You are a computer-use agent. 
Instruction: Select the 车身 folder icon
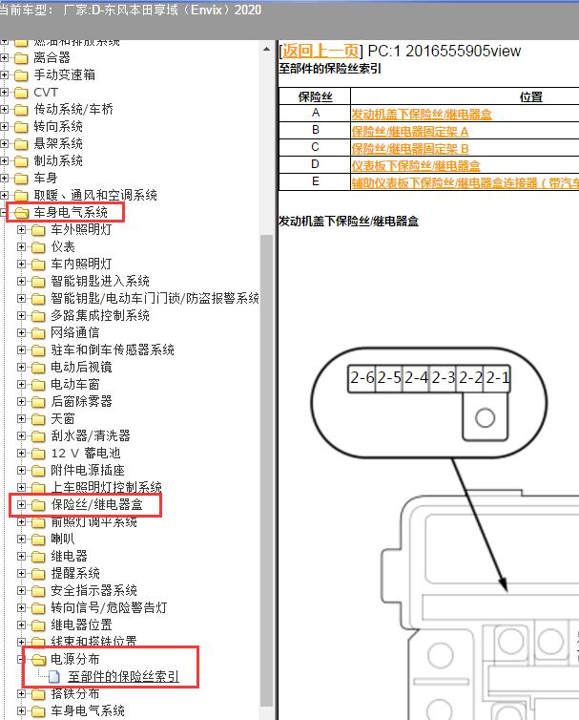click(21, 179)
